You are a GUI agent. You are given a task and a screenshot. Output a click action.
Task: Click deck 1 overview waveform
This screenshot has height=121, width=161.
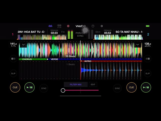tap(42, 37)
